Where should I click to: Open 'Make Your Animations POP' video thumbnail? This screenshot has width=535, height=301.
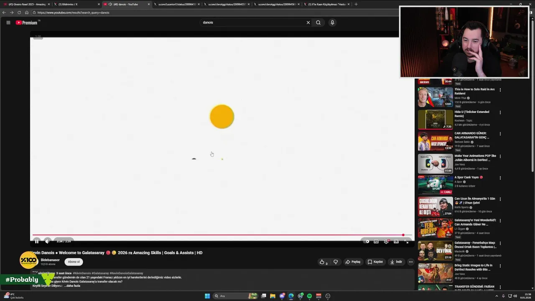click(435, 163)
